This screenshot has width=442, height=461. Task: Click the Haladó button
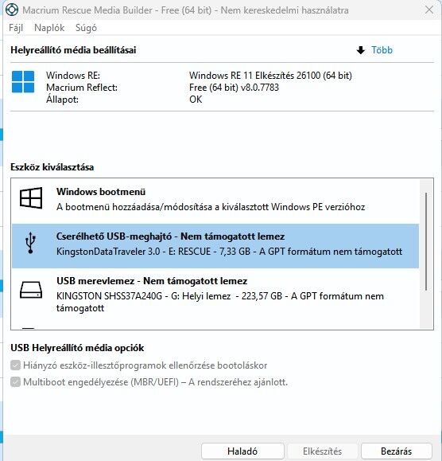tap(242, 451)
